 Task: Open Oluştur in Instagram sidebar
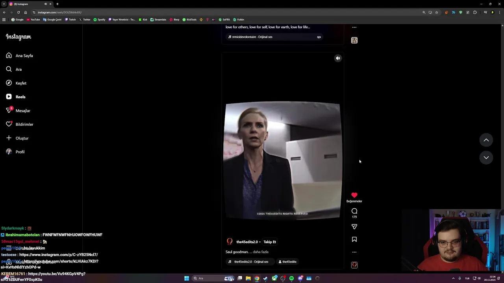click(17, 138)
